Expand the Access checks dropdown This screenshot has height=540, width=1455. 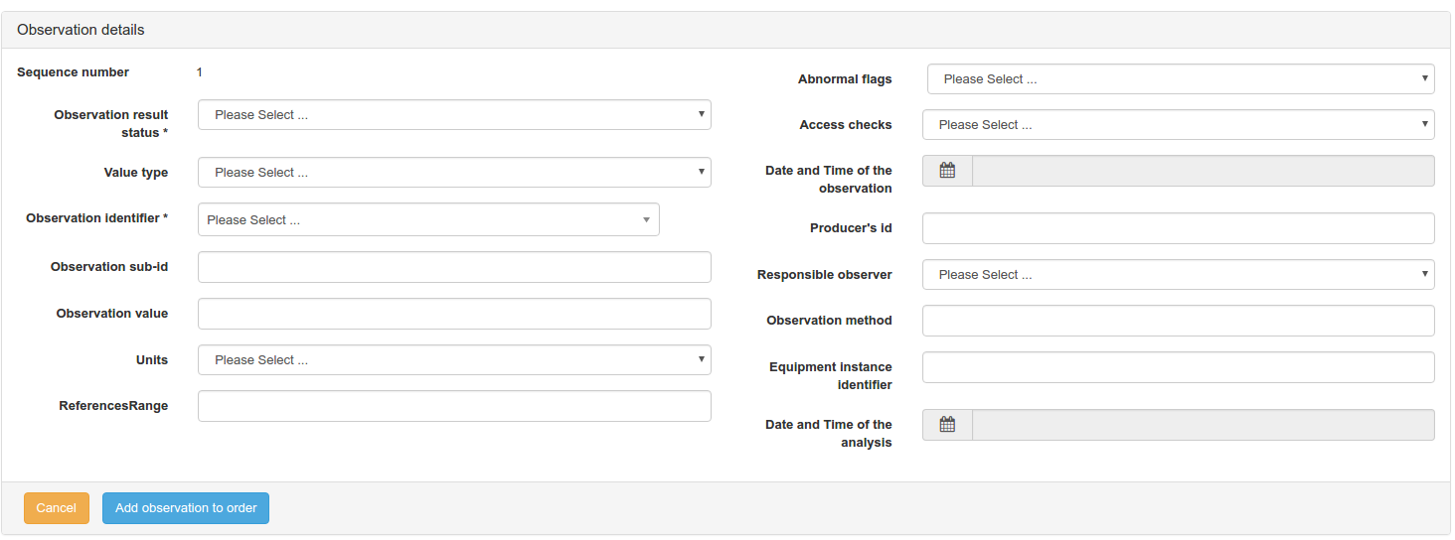click(1178, 125)
